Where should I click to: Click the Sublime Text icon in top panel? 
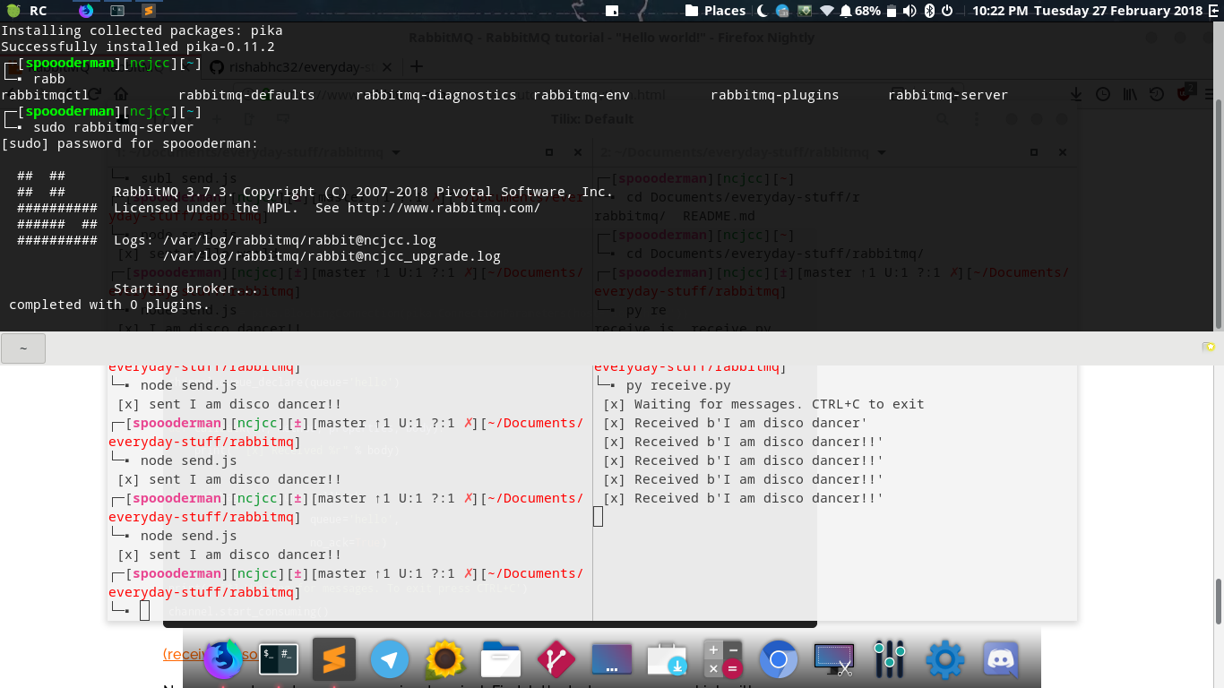(x=148, y=11)
